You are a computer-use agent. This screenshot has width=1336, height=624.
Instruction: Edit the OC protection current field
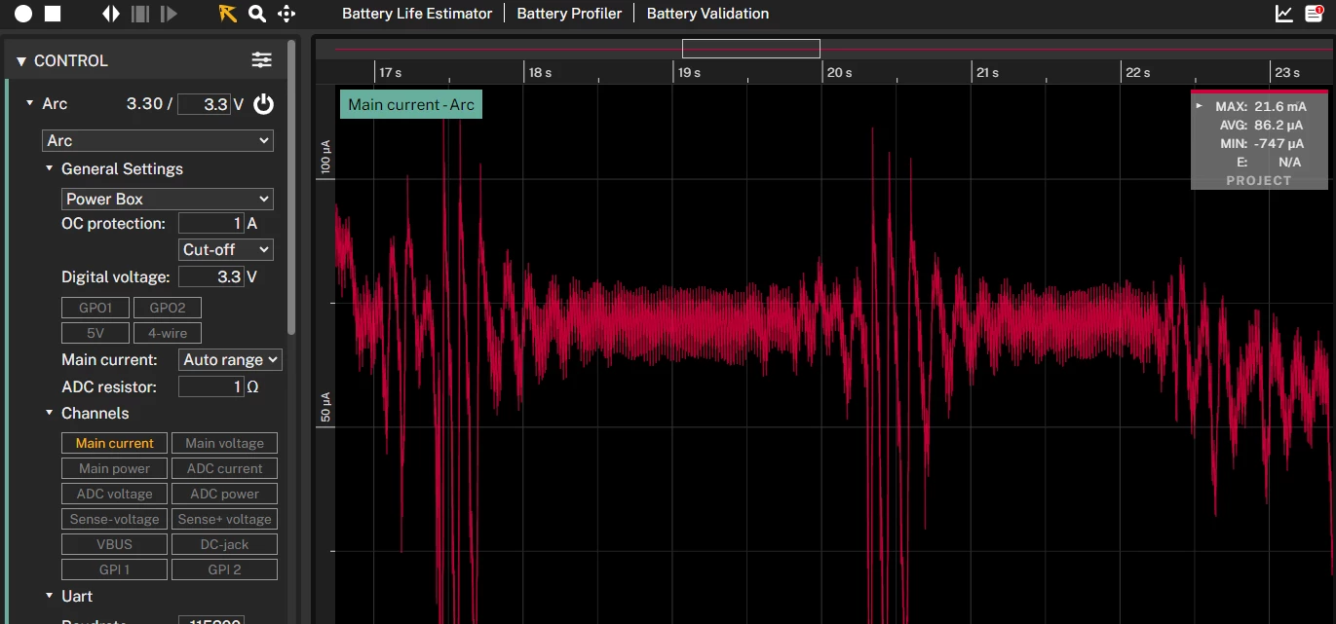210,224
